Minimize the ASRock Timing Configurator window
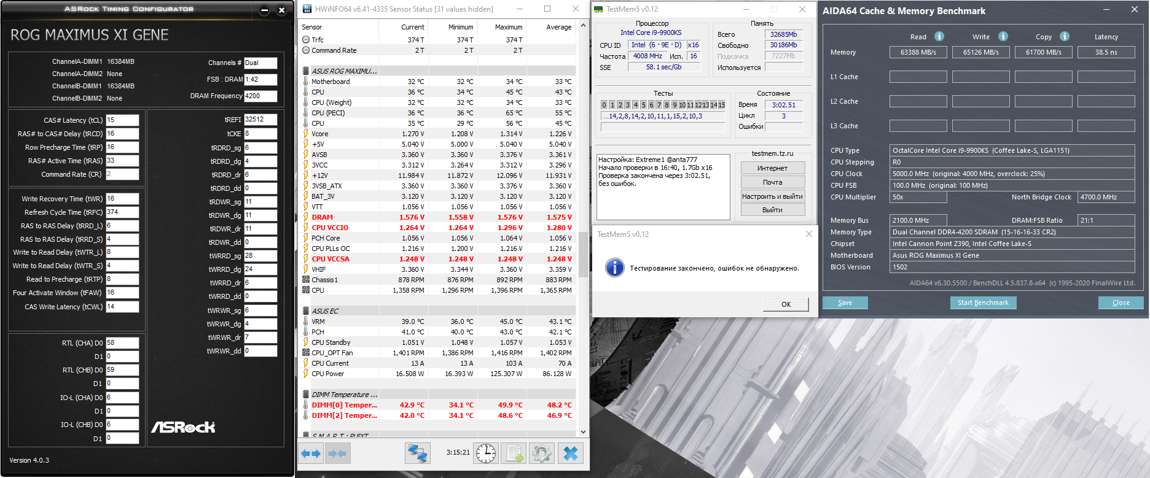Viewport: 1150px width, 478px height. click(x=265, y=10)
